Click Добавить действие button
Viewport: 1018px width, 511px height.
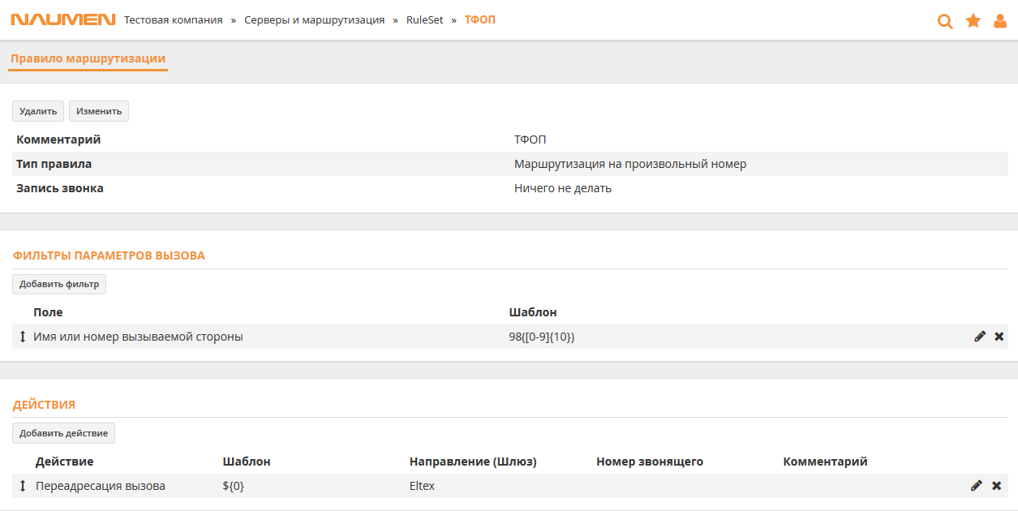pyautogui.click(x=63, y=433)
